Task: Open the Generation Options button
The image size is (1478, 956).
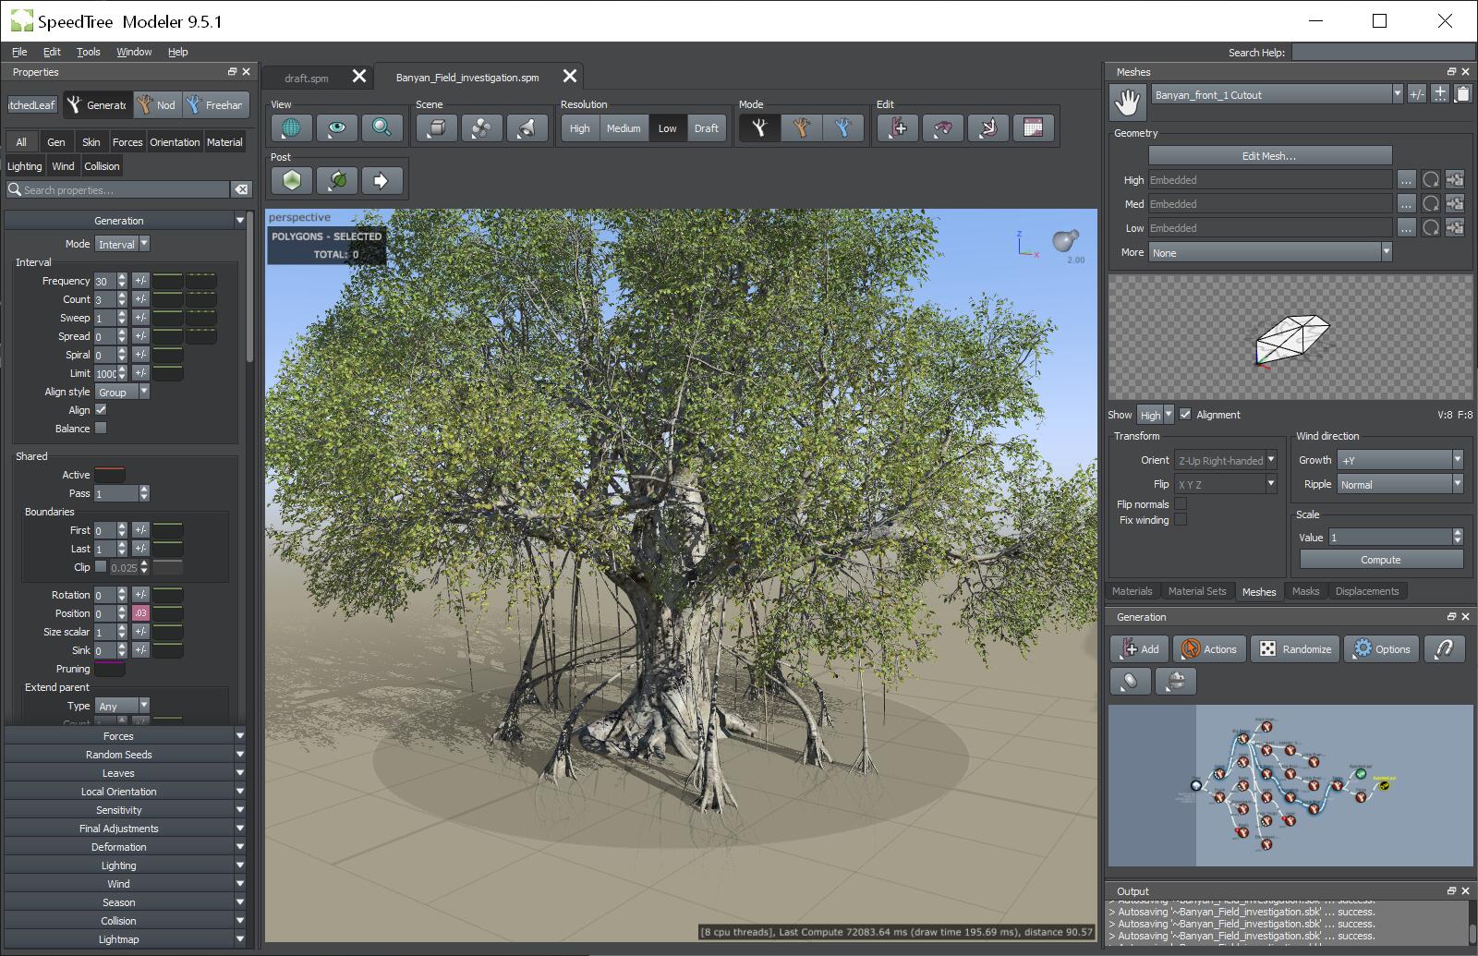Action: [x=1381, y=649]
